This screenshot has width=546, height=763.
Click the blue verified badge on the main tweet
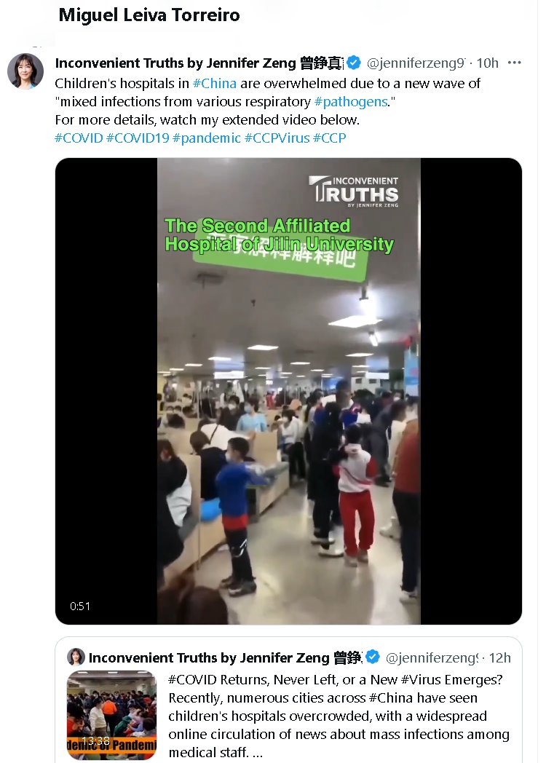pos(354,63)
